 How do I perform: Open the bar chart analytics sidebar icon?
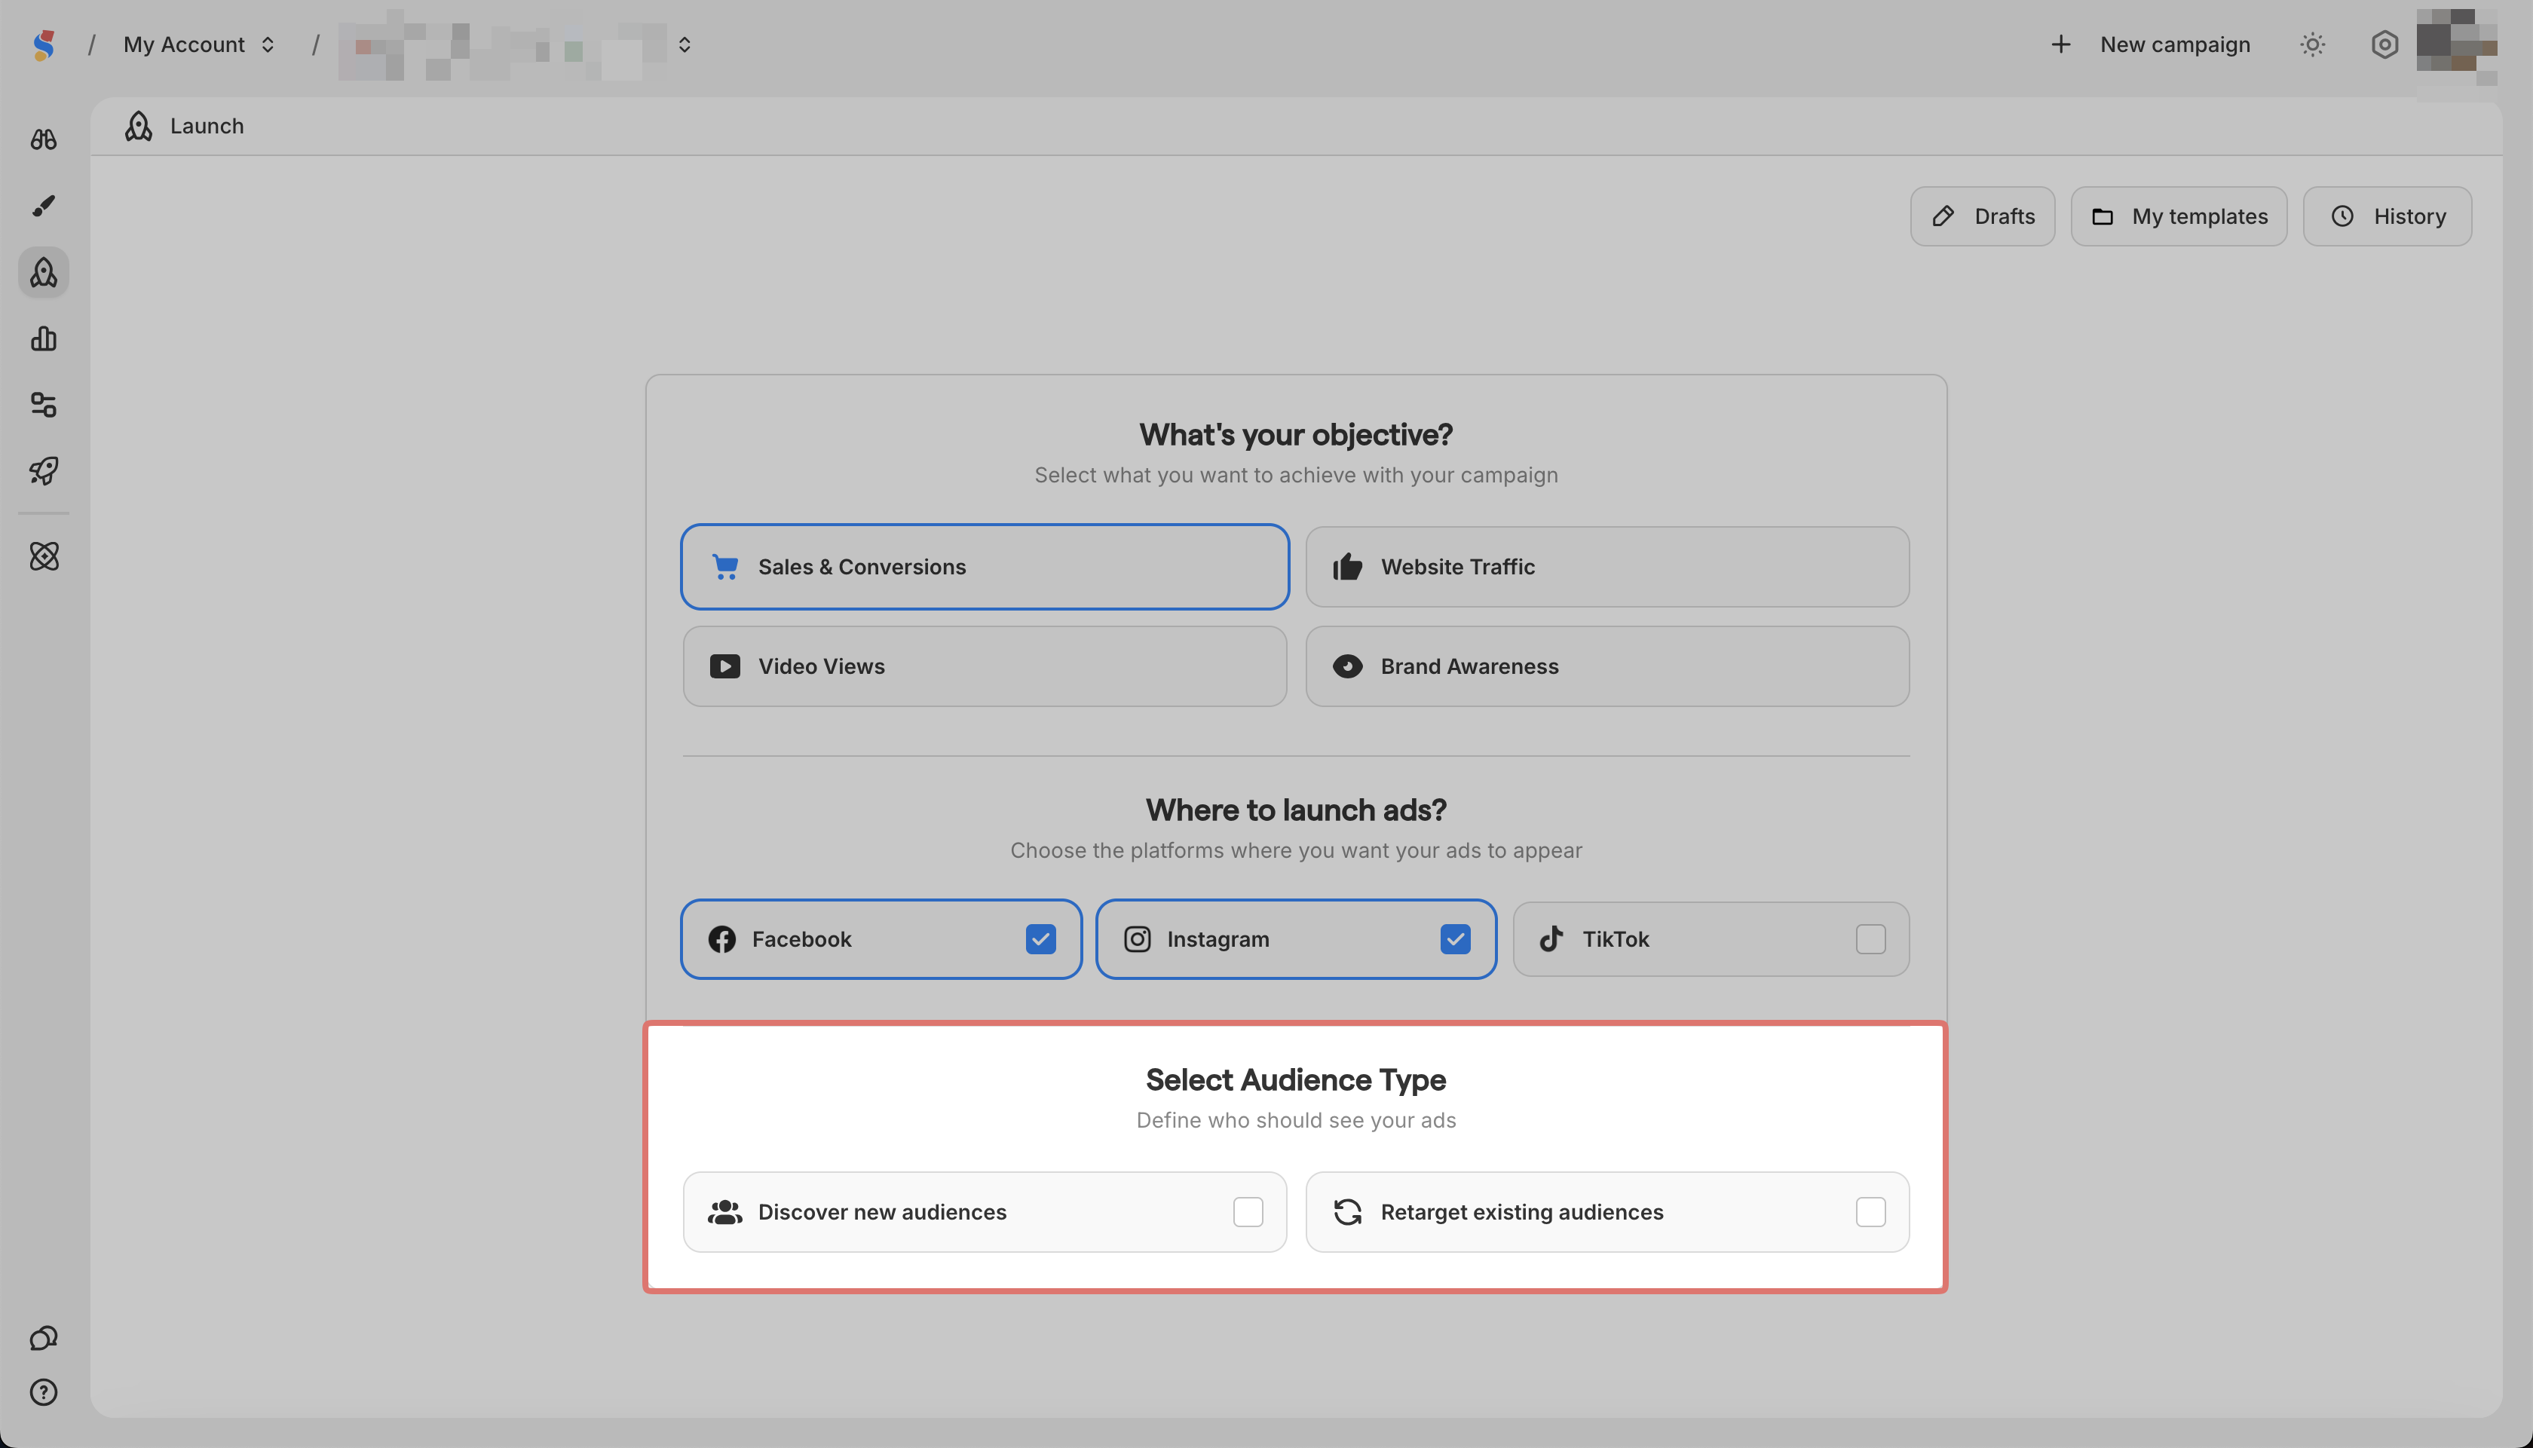coord(44,339)
